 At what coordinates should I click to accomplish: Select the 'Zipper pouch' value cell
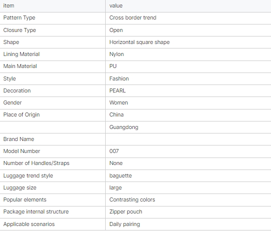click(188, 212)
